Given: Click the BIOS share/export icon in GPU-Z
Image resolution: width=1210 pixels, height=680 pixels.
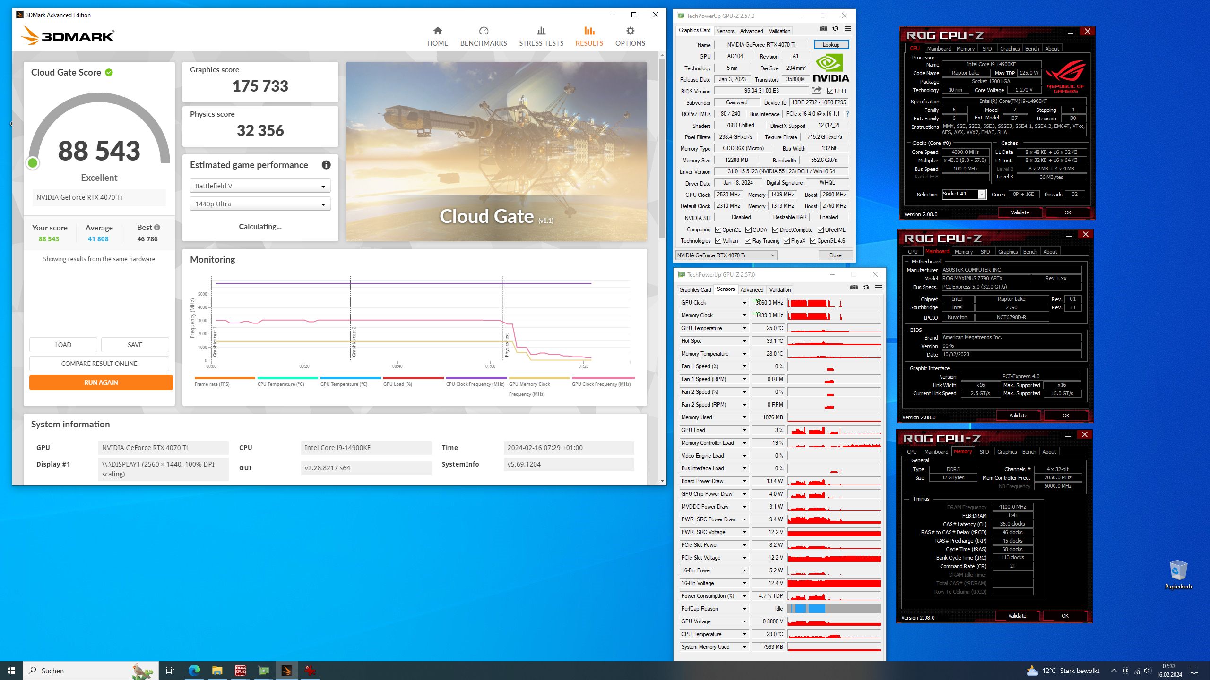Looking at the screenshot, I should (x=816, y=91).
